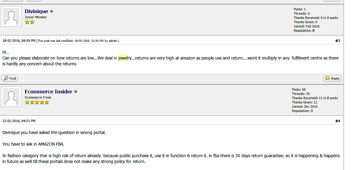Screen dimensions: 361x170
Task: Click the 18-02-2016, 09:59 PM post timestamp
Action: (x=19, y=41)
